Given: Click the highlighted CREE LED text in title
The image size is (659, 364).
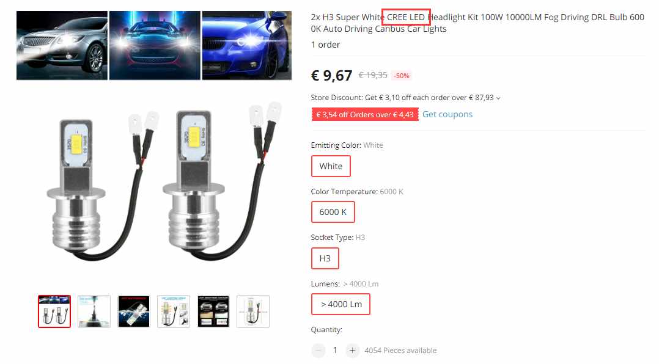Looking at the screenshot, I should pos(406,17).
